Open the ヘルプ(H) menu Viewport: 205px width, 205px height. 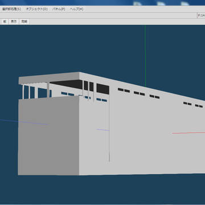tap(76, 9)
